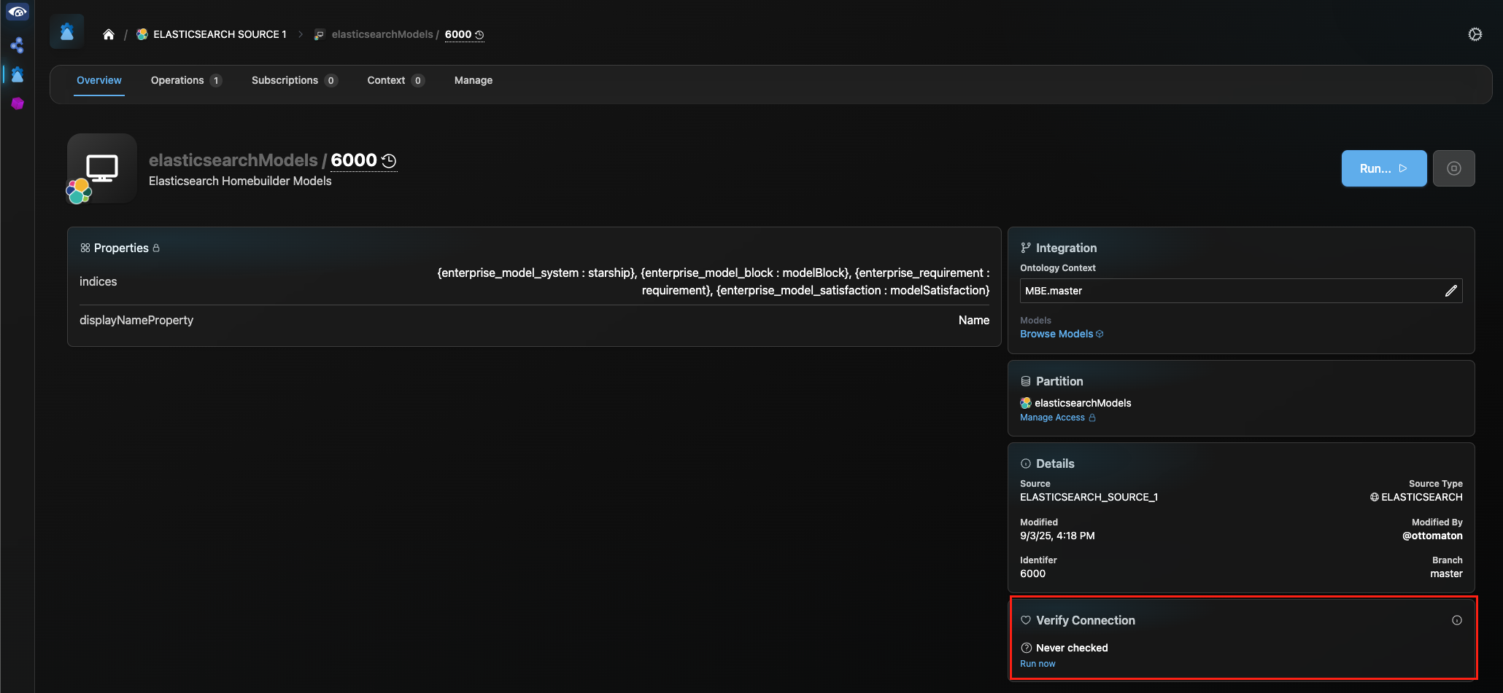Open settings gear icon at top right
This screenshot has width=1503, height=693.
point(1475,34)
